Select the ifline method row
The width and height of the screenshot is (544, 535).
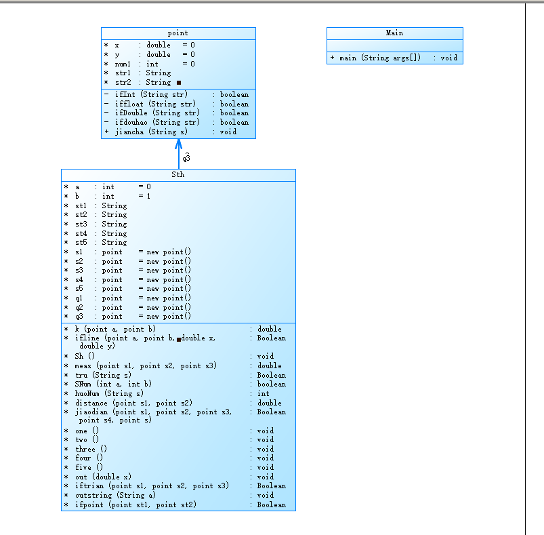(x=175, y=342)
